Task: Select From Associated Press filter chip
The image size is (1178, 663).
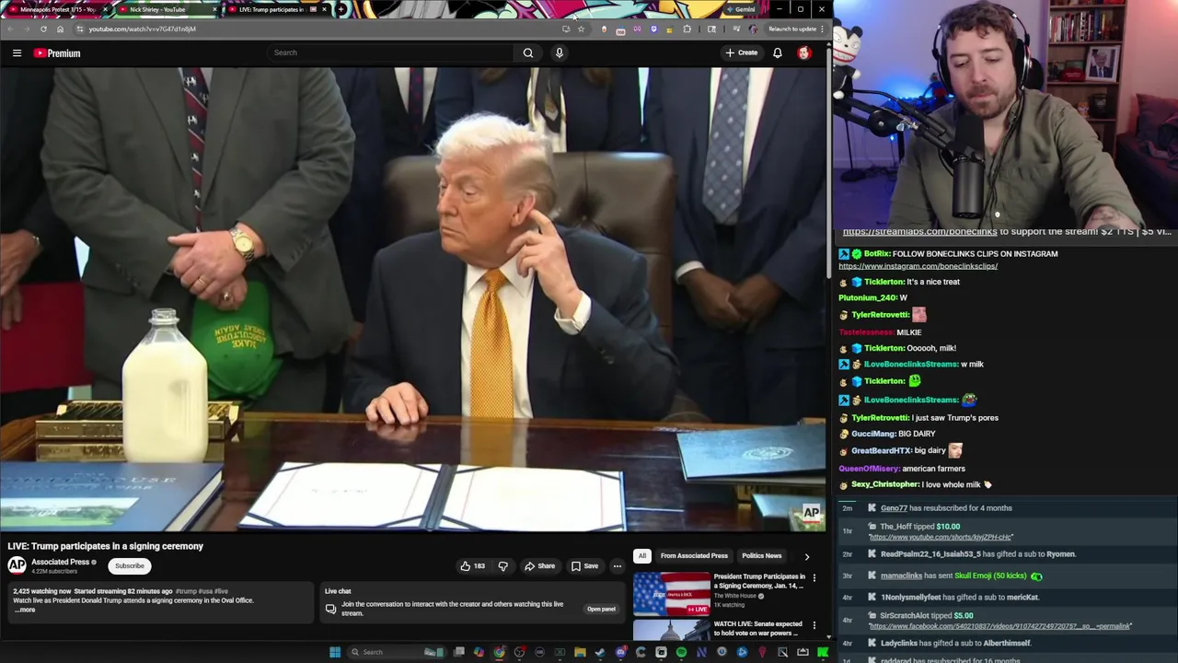Action: coord(694,556)
